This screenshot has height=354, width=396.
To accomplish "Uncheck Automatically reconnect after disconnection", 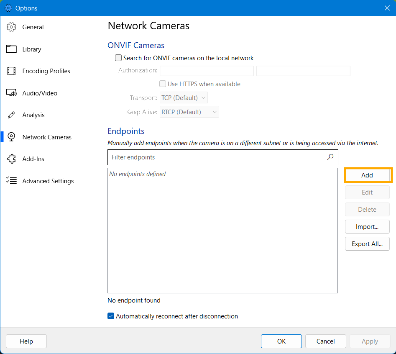I will [111, 316].
